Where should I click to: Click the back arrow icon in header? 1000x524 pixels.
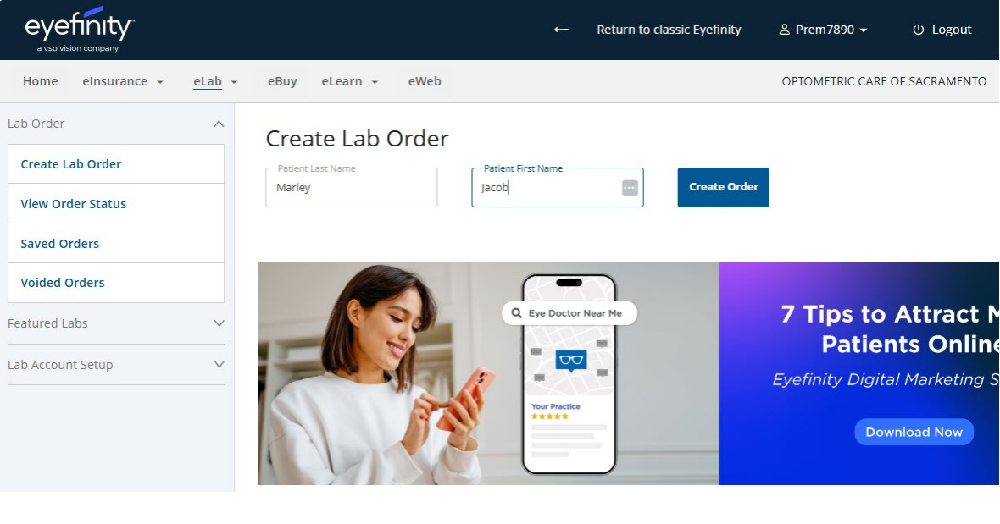560,30
